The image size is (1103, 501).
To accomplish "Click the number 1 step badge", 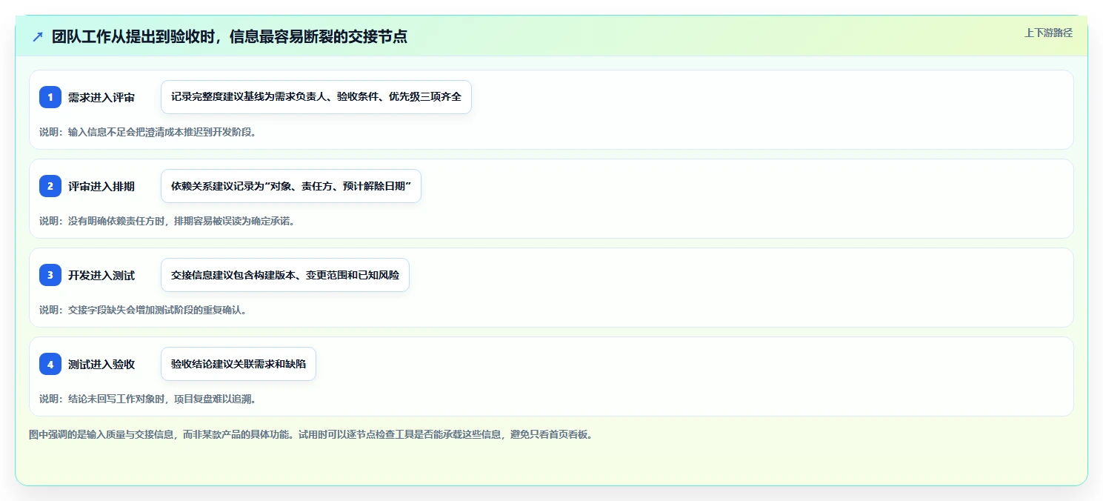I will (50, 97).
